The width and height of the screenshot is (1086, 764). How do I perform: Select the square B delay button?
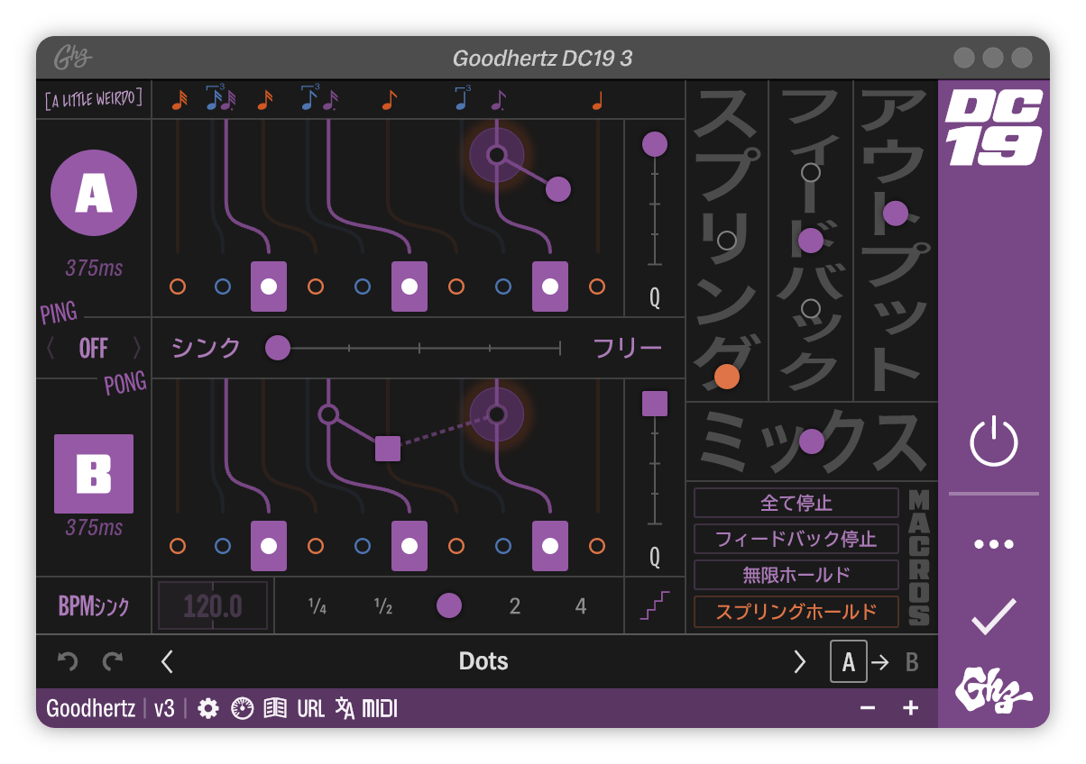(94, 474)
